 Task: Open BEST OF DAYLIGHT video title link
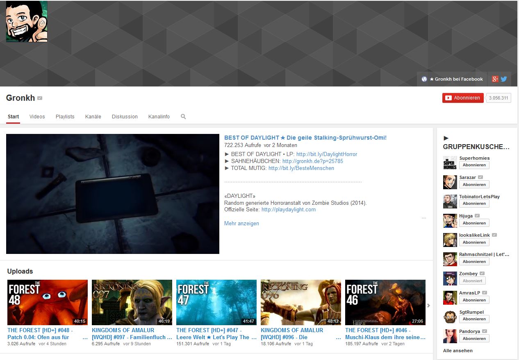pos(305,138)
